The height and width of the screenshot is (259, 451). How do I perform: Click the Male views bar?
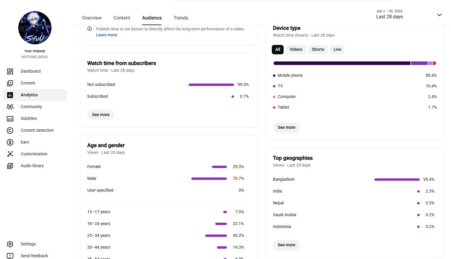[x=209, y=179]
